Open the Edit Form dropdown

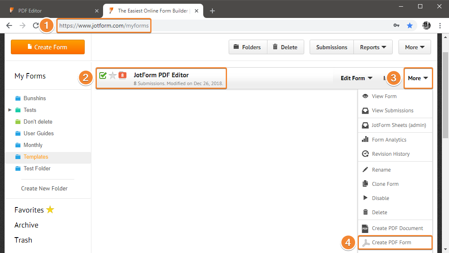point(356,78)
